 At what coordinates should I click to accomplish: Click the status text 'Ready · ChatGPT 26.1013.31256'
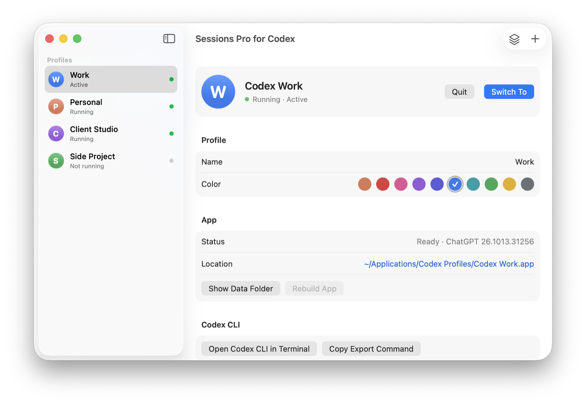point(475,242)
